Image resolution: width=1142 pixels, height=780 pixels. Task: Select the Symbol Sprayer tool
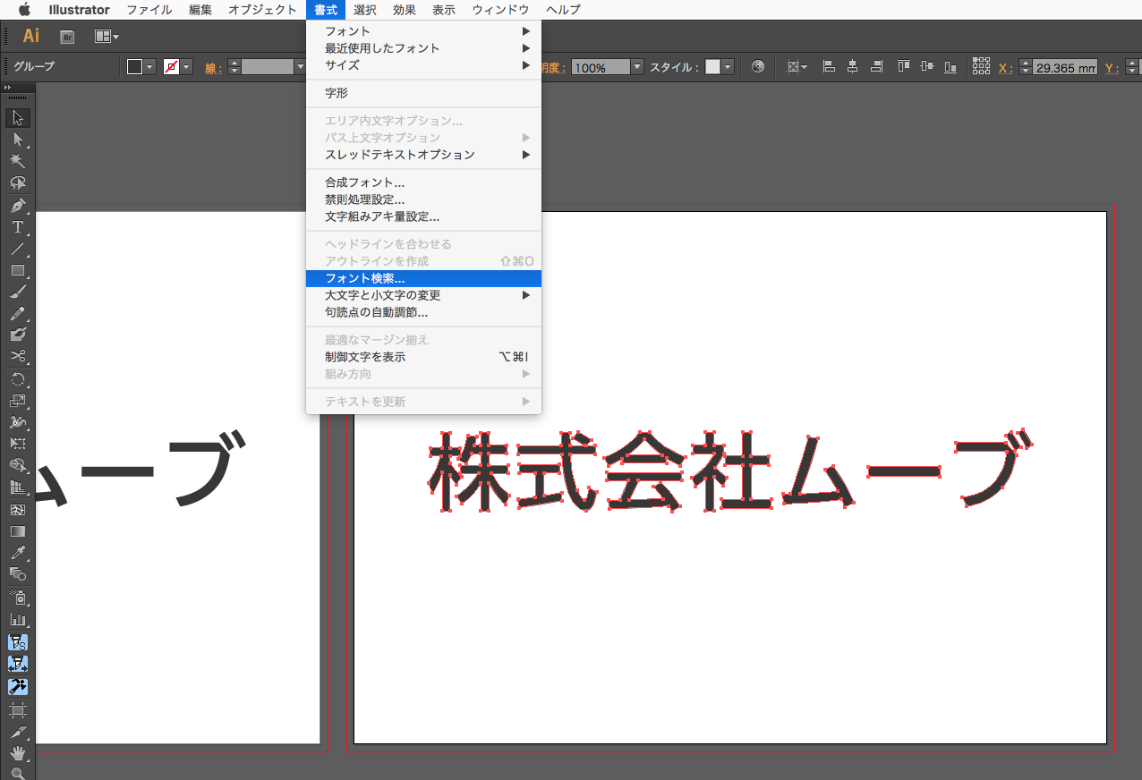(x=18, y=597)
